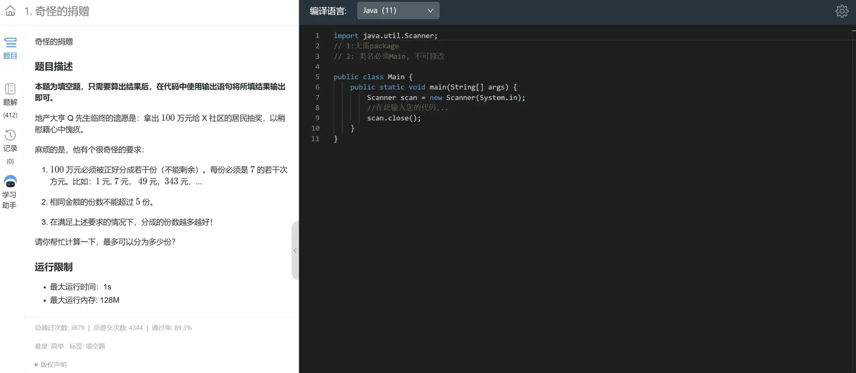Click the (412) solutions count
856x373 pixels.
coord(10,115)
